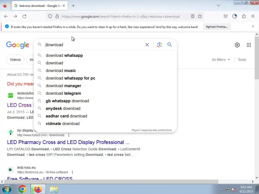Choose suggestion gb whatsapp download

pos(105,101)
